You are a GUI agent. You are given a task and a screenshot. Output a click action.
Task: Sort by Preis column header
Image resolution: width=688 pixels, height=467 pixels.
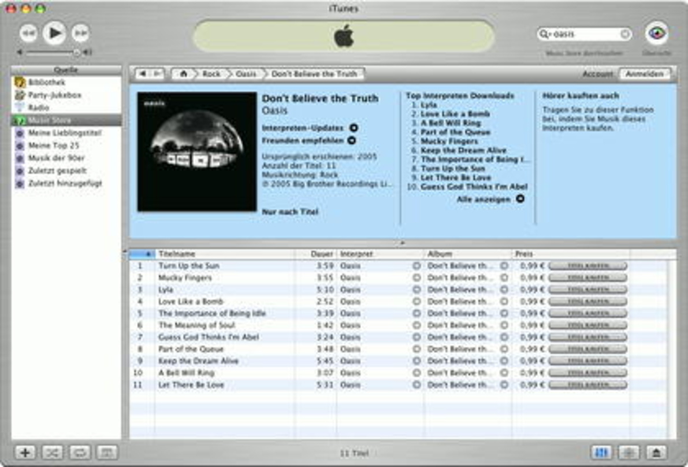[570, 254]
